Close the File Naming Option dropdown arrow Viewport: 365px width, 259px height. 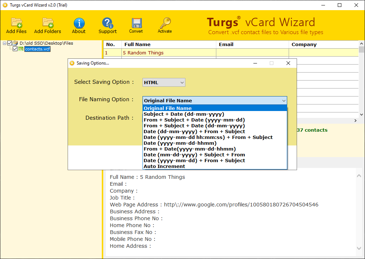(284, 100)
